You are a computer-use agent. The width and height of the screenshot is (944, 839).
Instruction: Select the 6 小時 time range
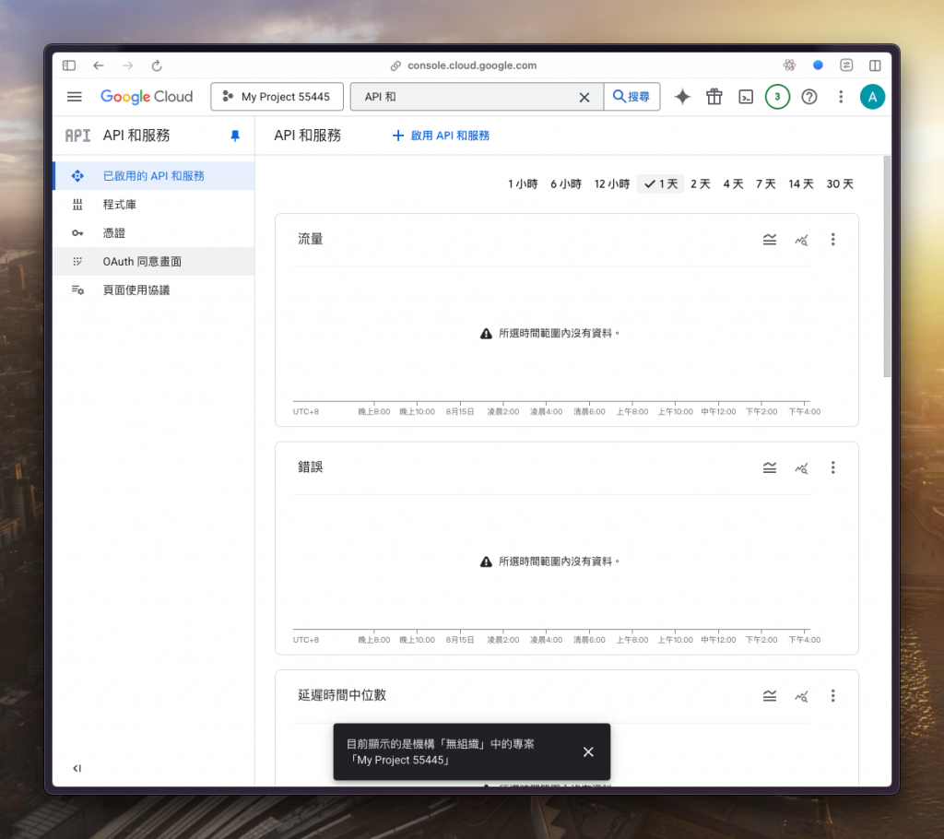[566, 183]
